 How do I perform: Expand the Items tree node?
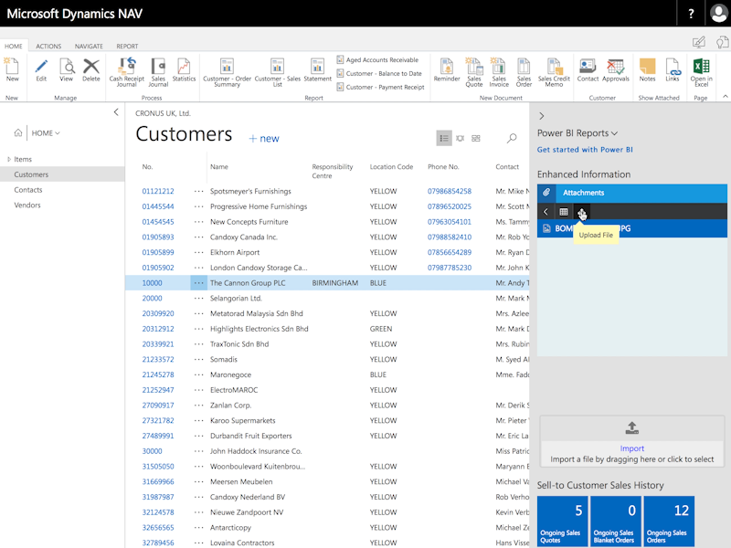9,160
